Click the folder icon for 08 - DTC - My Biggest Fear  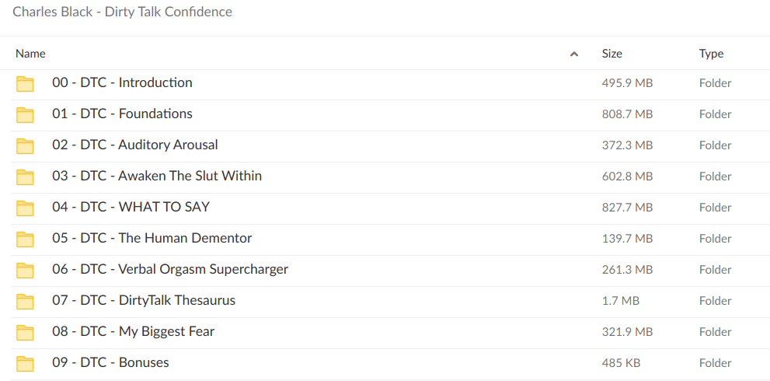25,333
